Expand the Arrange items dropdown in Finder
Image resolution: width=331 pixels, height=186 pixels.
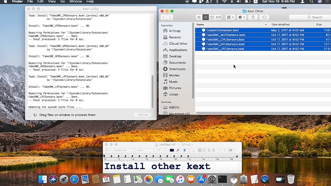coord(230,17)
